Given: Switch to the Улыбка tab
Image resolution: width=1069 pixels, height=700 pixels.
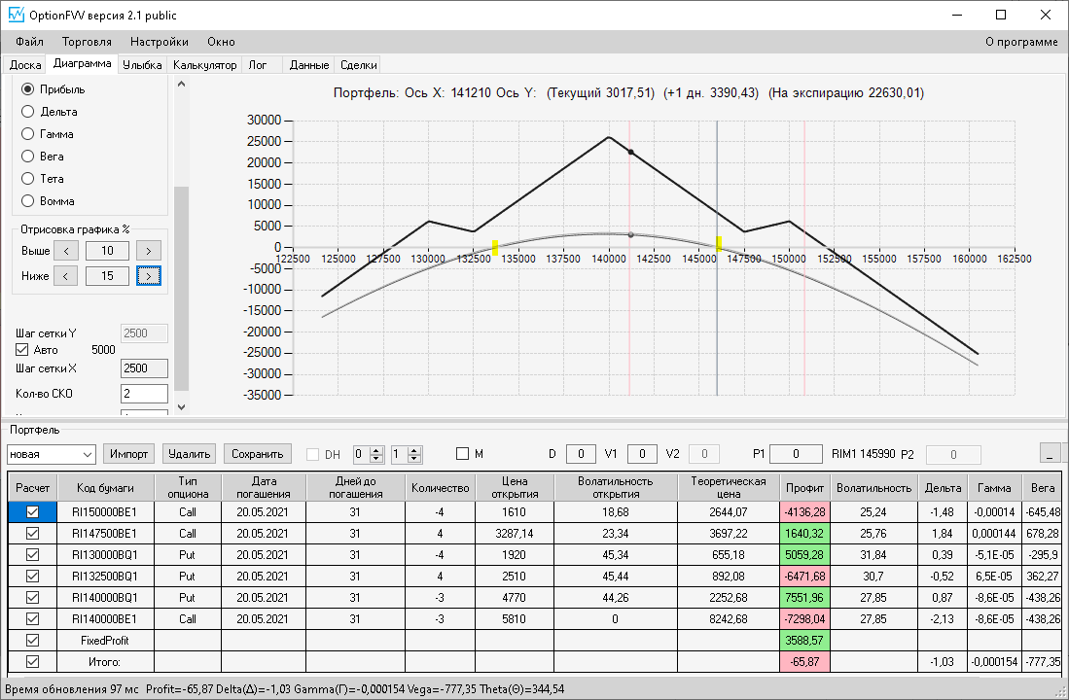Looking at the screenshot, I should [142, 65].
